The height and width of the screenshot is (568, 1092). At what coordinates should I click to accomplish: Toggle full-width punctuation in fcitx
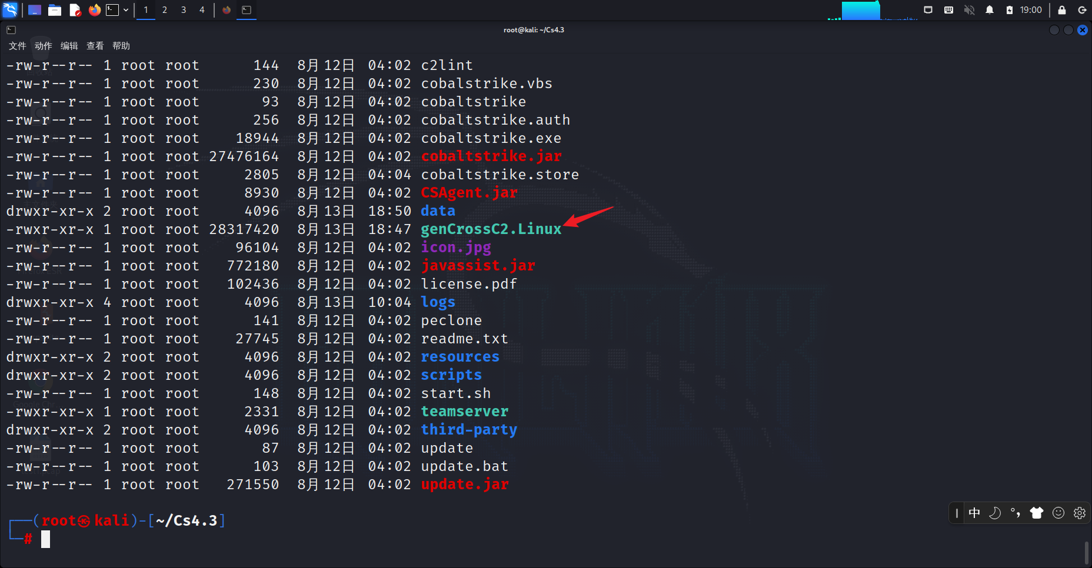1015,513
